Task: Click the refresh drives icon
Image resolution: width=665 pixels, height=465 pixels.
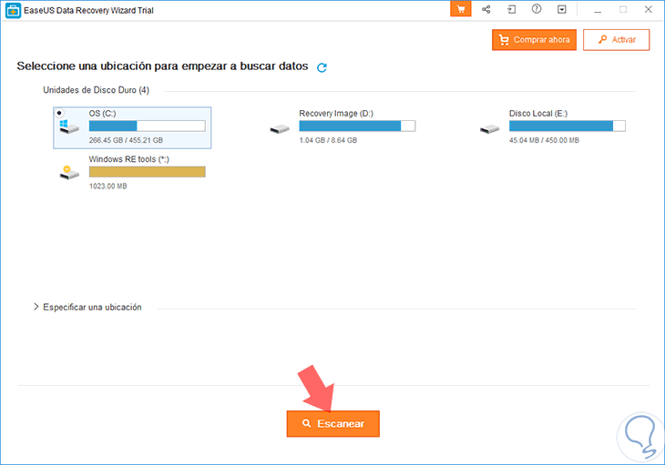Action: tap(322, 67)
